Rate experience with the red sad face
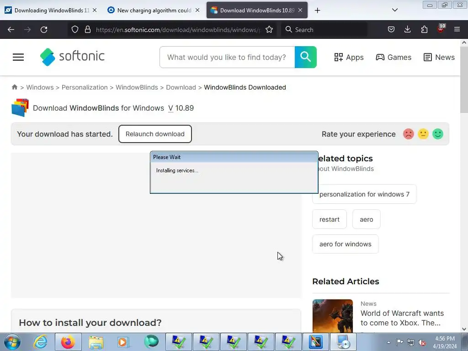Viewport: 468px width, 351px height. tap(408, 134)
